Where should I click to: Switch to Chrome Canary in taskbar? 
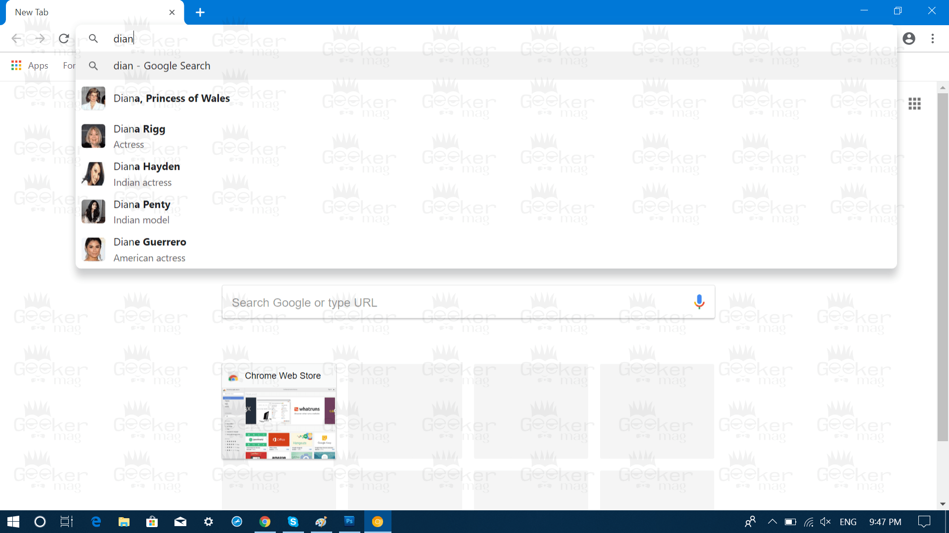[x=378, y=522]
